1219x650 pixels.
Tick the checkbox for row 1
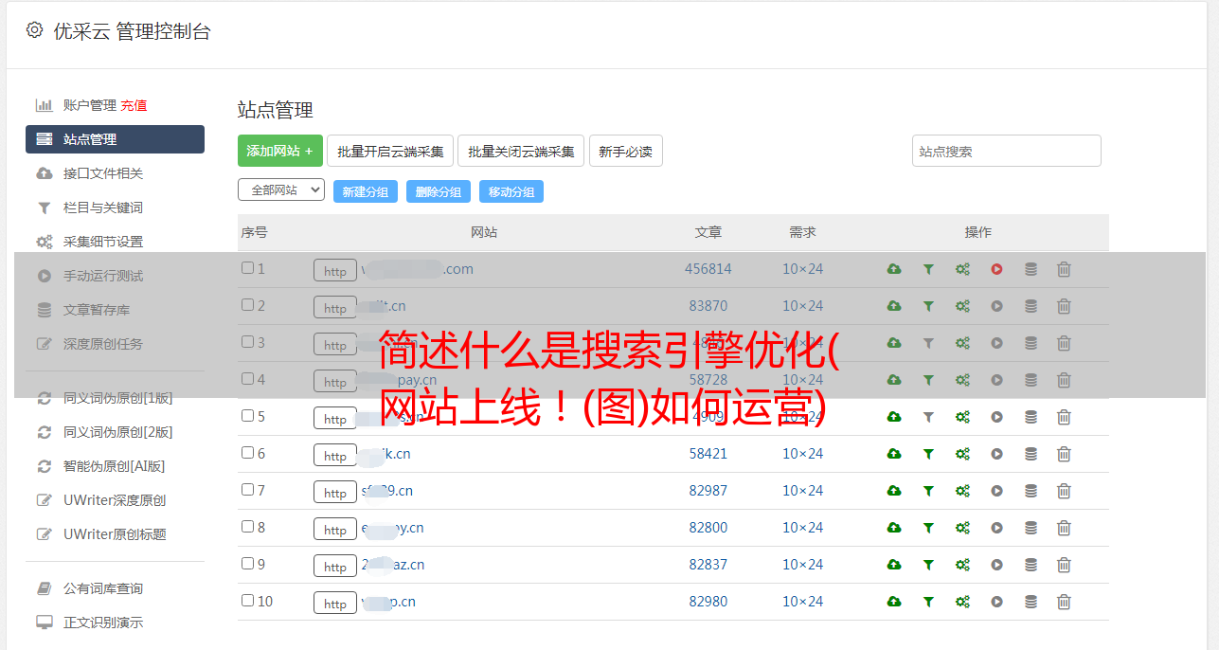pos(247,268)
